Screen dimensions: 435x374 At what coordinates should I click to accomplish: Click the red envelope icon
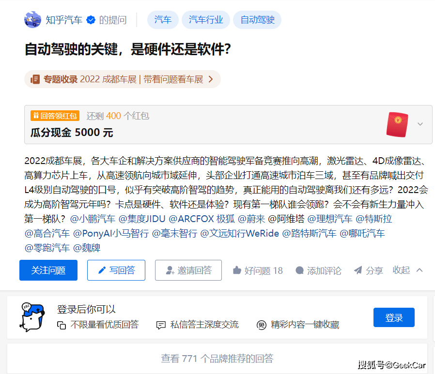point(397,124)
